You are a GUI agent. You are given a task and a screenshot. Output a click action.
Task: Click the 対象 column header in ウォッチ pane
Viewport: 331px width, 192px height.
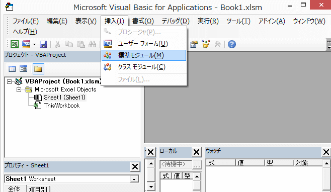click(x=308, y=163)
